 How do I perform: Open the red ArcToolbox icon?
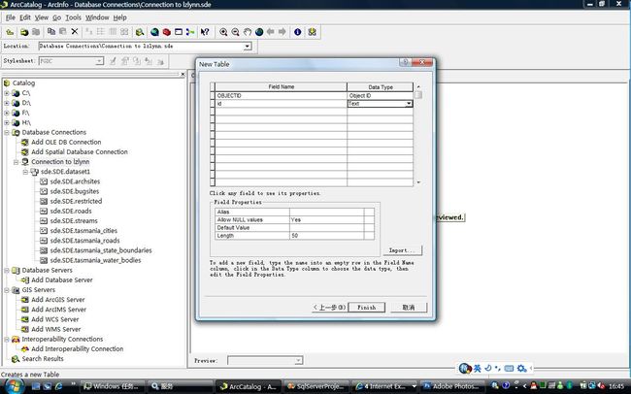pos(167,32)
